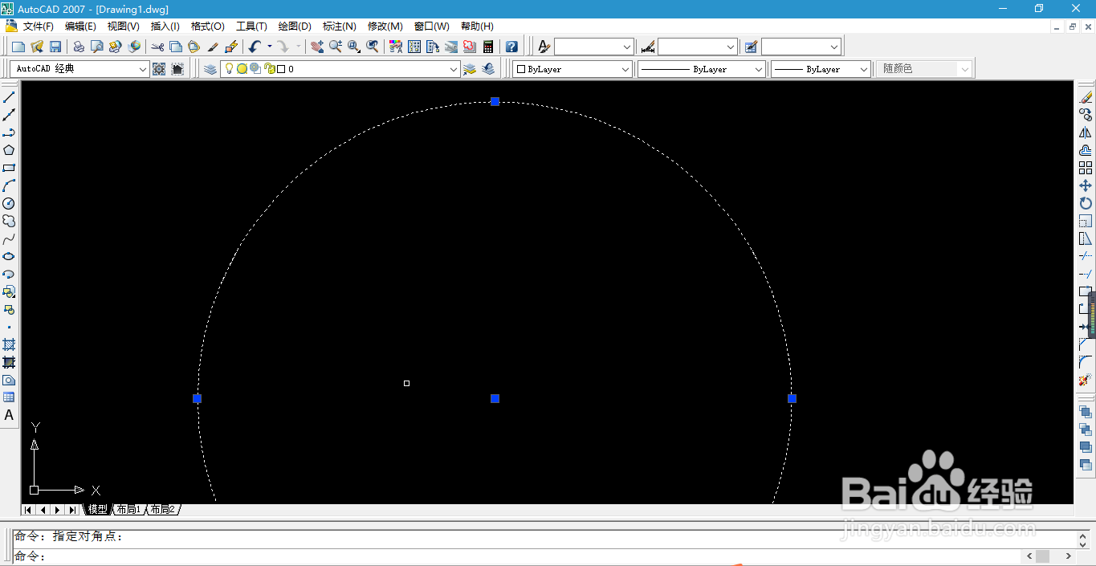Click the Cut scissors icon
This screenshot has width=1096, height=566.
pyautogui.click(x=157, y=47)
